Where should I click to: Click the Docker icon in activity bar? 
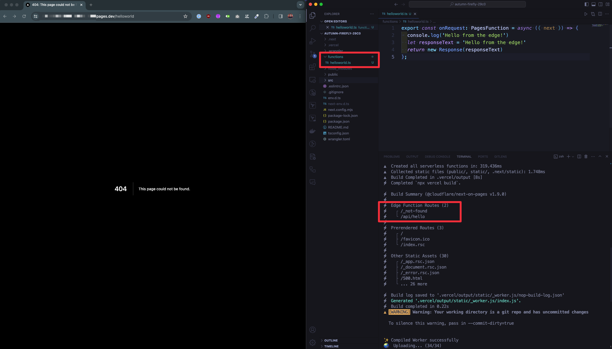pyautogui.click(x=313, y=131)
